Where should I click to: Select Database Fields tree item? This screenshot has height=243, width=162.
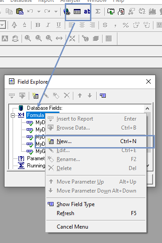(45, 108)
